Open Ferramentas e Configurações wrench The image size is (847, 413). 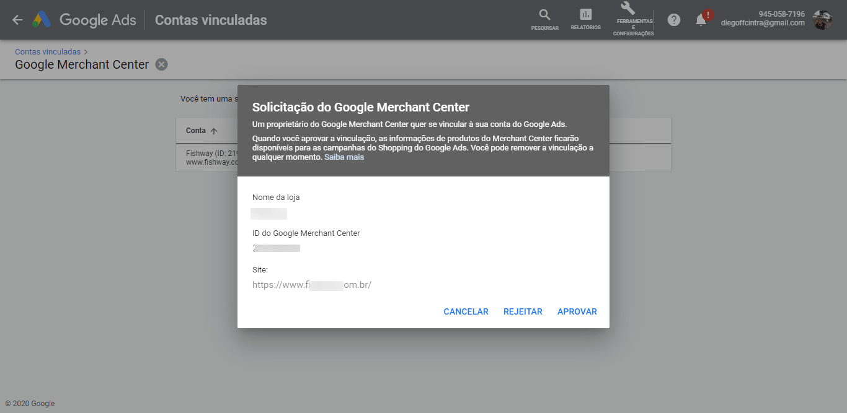click(633, 20)
